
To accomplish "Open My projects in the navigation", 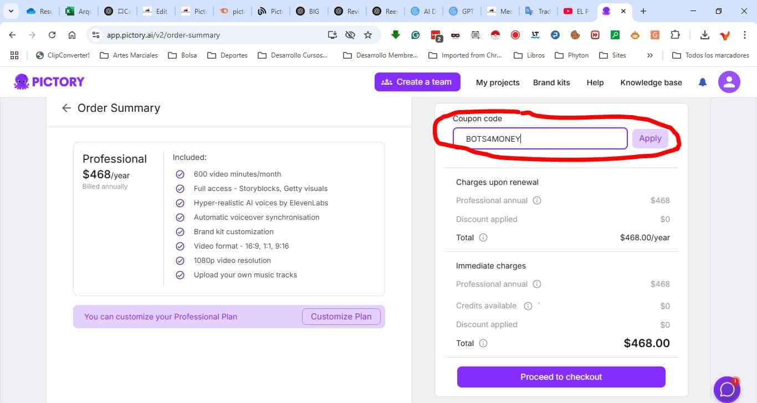I will coord(498,82).
